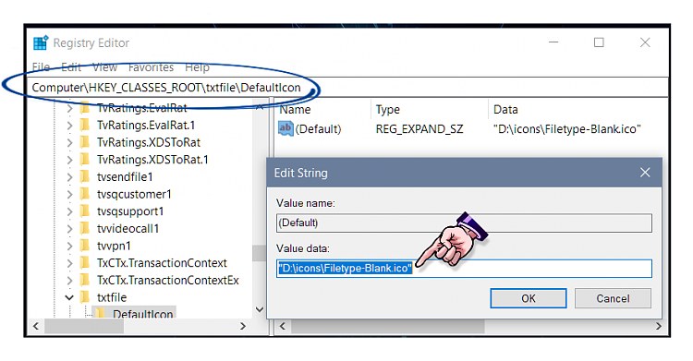Viewport: 693px width, 361px height.
Task: Click the registry path address bar
Action: [x=347, y=88]
